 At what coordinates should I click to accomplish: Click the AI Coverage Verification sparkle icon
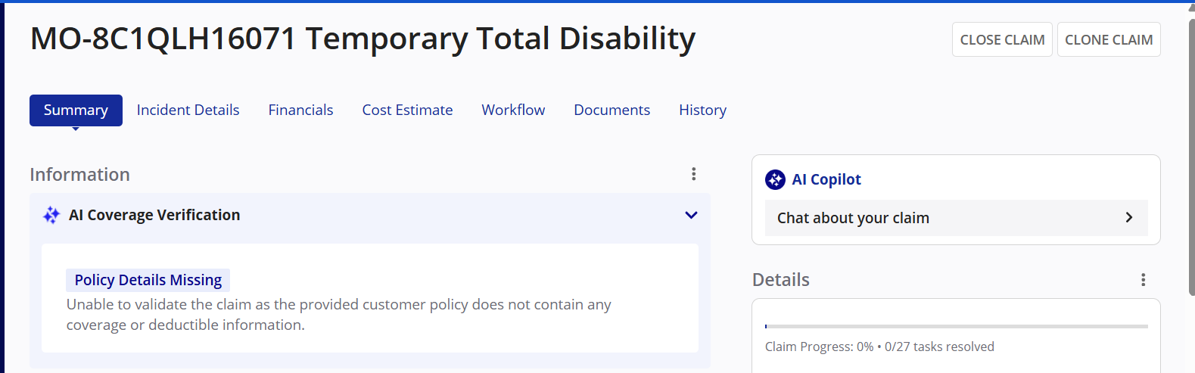pyautogui.click(x=51, y=215)
